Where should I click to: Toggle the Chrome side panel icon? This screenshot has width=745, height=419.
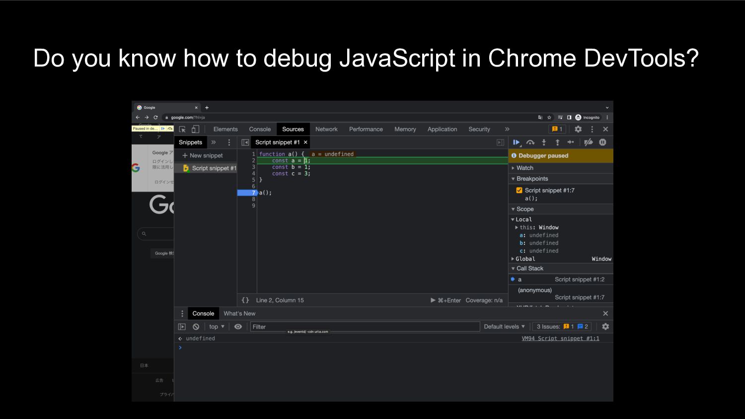(x=569, y=118)
